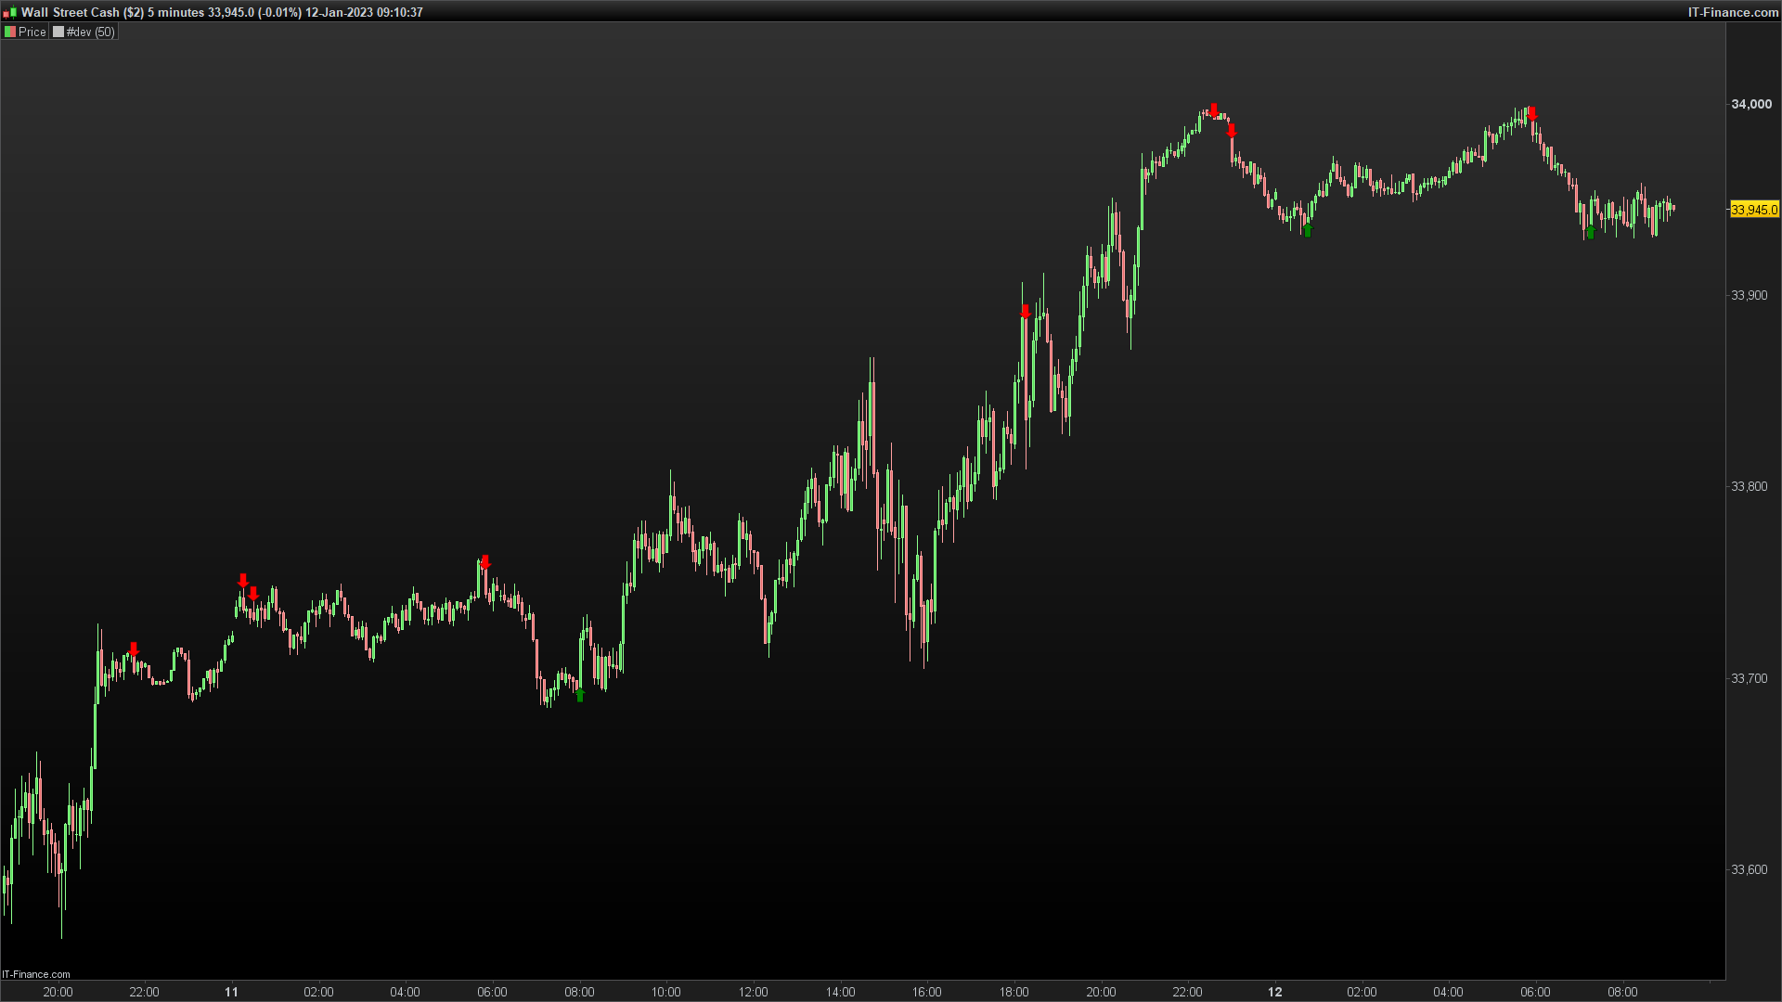This screenshot has width=1782, height=1002.
Task: Click the yellow 33,945.0 current price tag
Action: [1754, 210]
